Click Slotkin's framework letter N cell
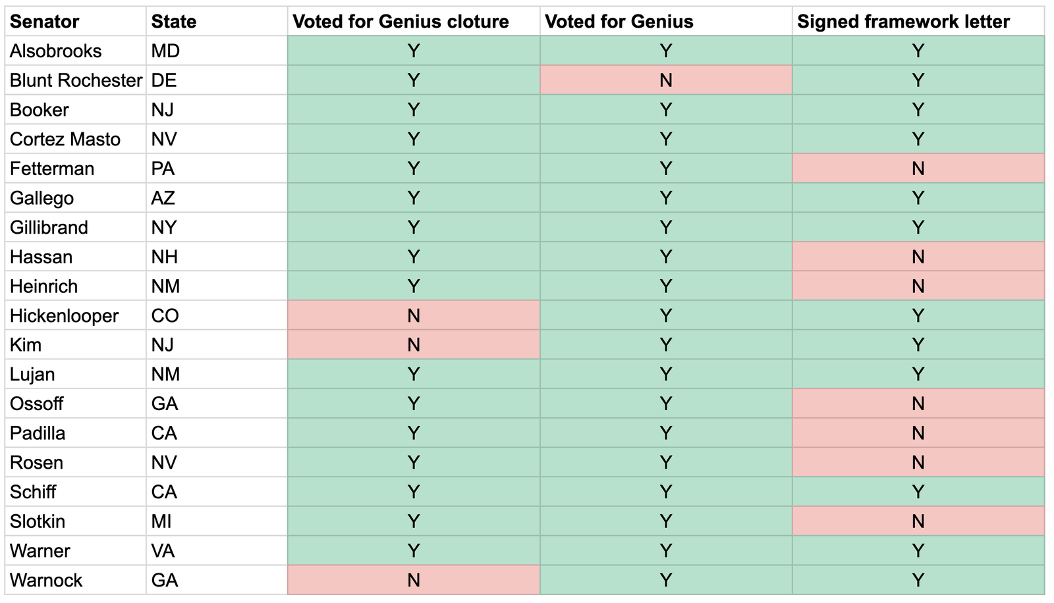This screenshot has width=1054, height=603. 918,521
